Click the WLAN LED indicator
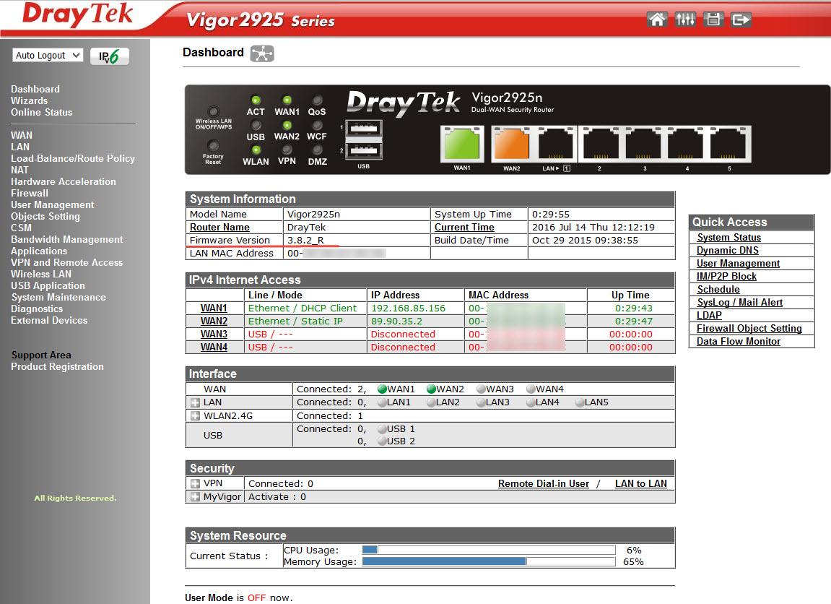 click(x=256, y=150)
